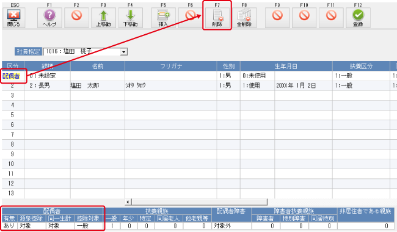Move row up with F3 上移動
397x232 pixels.
click(x=103, y=18)
